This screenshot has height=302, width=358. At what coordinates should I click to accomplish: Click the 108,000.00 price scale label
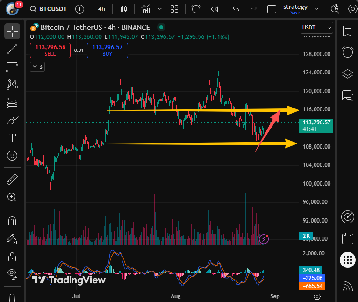(316, 146)
